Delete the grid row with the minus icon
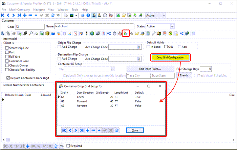 (93, 130)
